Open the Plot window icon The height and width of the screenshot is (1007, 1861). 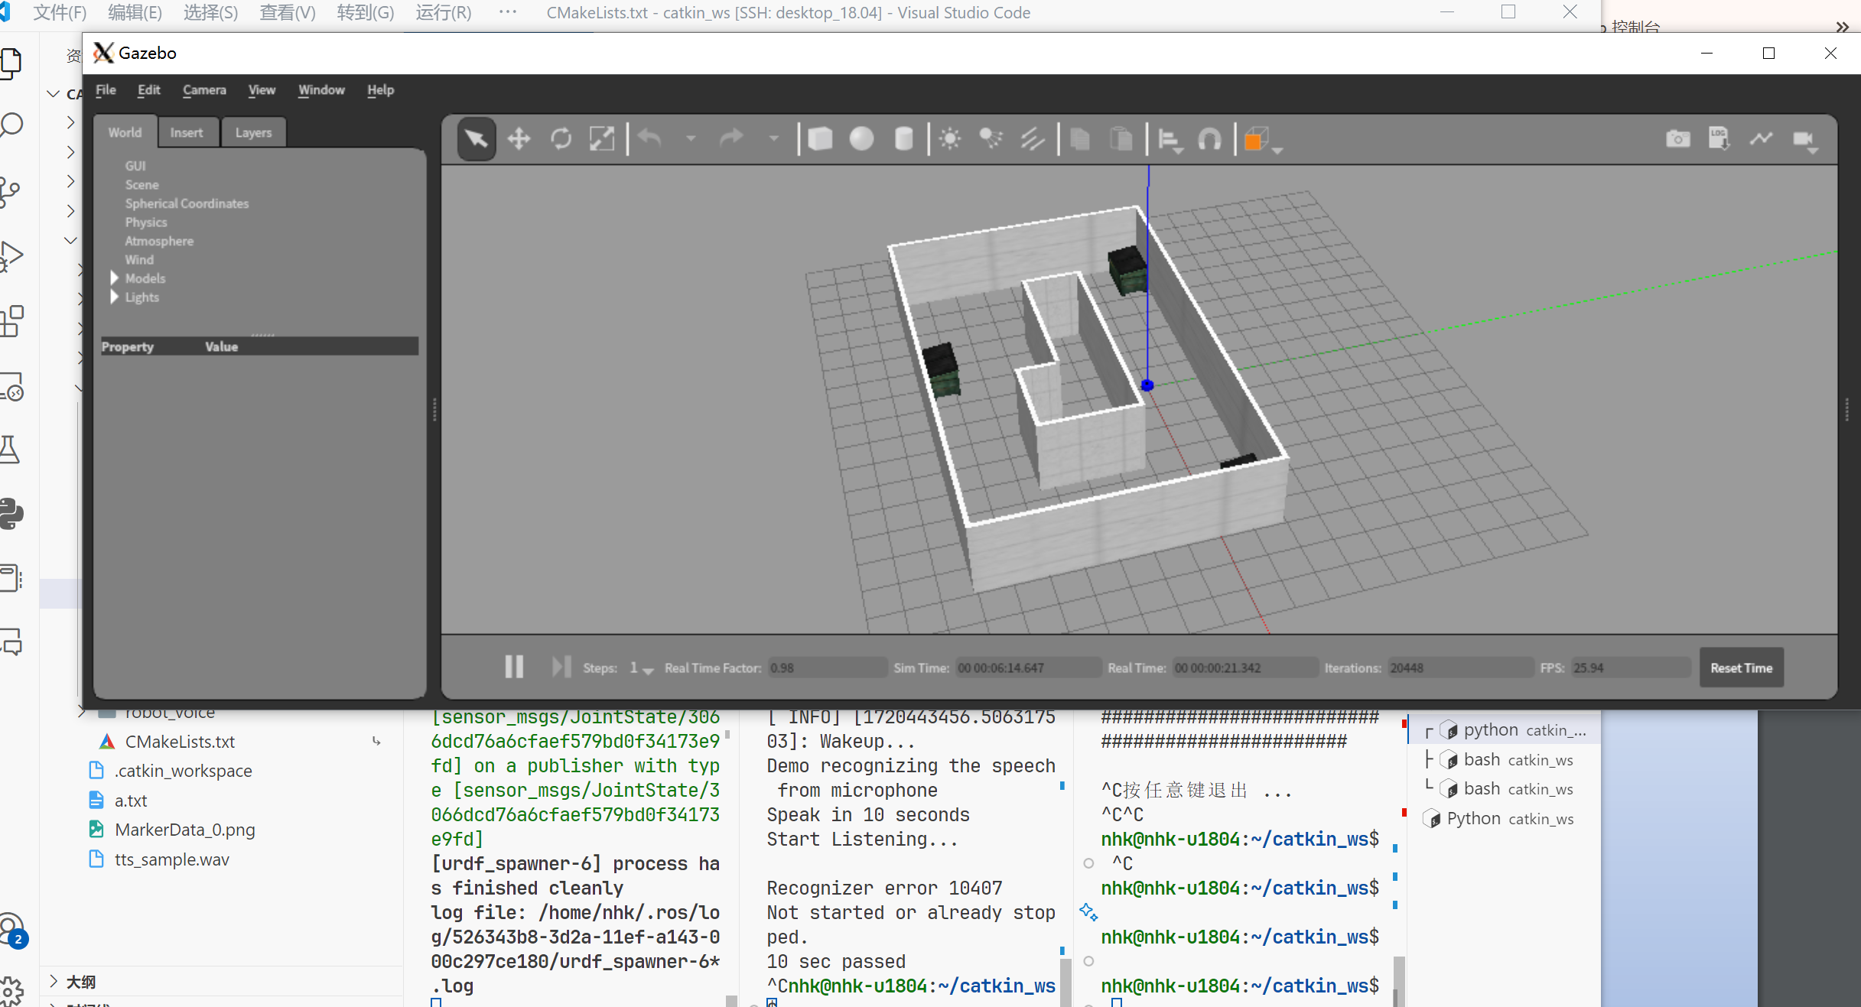1762,138
